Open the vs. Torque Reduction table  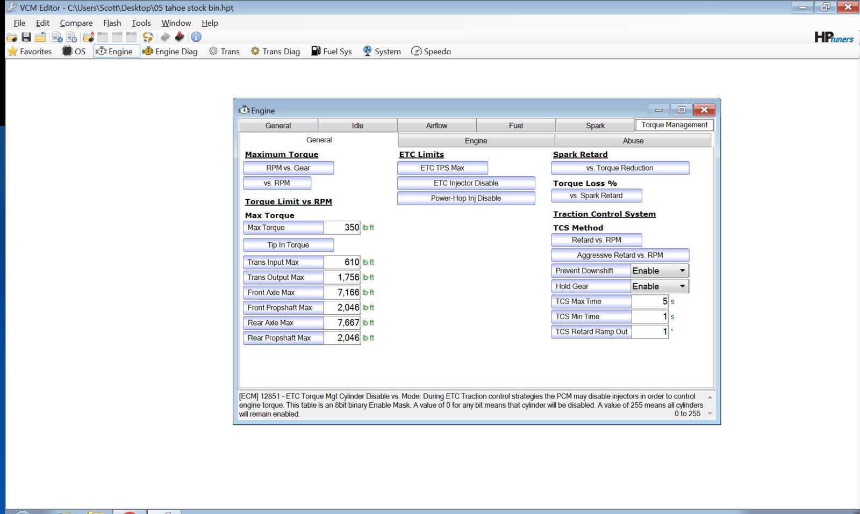tap(620, 168)
